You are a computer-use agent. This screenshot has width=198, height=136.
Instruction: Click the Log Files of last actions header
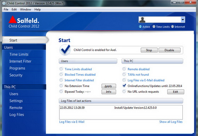click(121, 101)
